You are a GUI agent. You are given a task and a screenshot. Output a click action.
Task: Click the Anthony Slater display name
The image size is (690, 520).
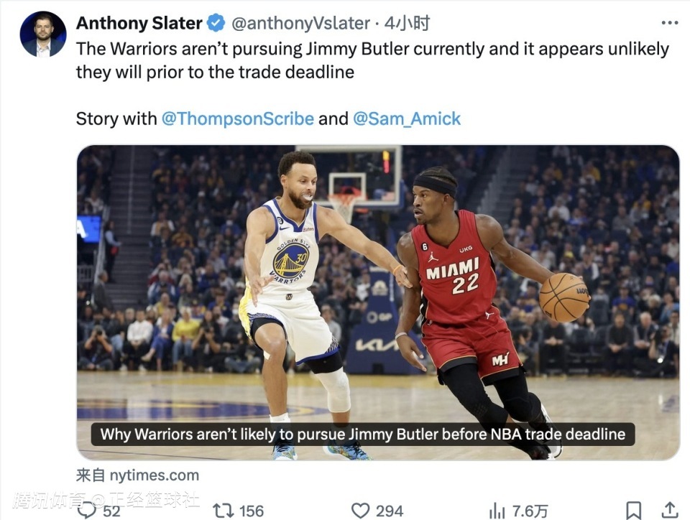139,23
